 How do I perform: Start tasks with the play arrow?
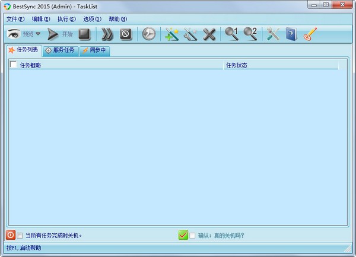53,34
